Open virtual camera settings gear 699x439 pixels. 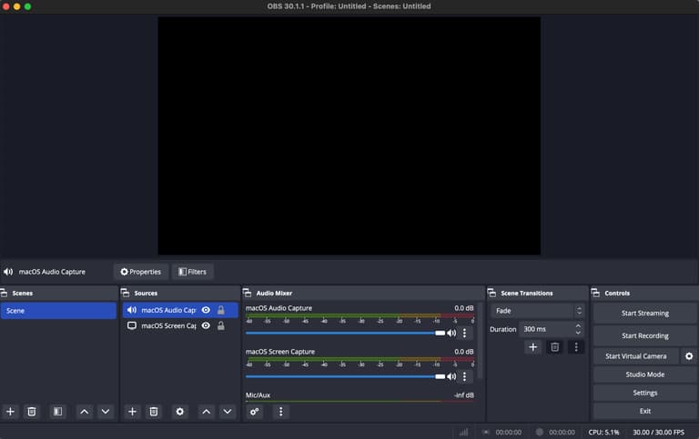[x=689, y=356]
